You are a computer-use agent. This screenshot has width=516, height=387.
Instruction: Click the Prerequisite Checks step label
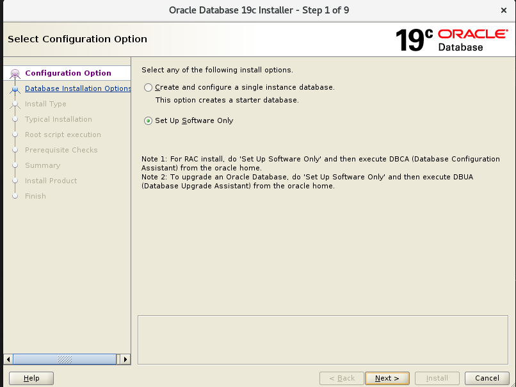61,150
